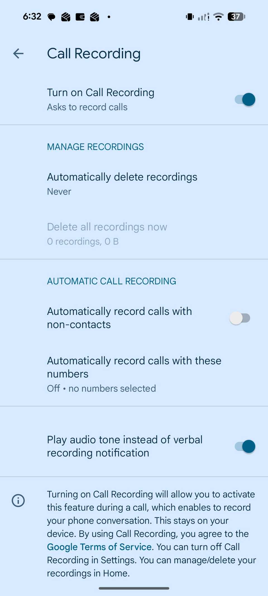Image resolution: width=268 pixels, height=596 pixels.
Task: Tap the small notification dot in status bar
Action: tap(109, 16)
